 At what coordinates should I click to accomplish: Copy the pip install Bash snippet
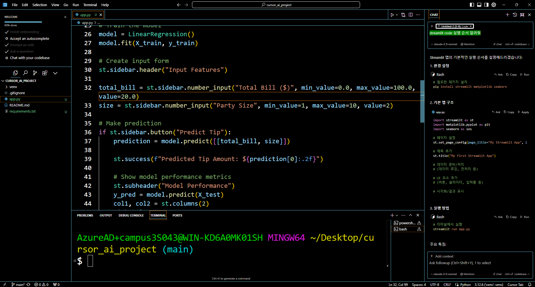click(511, 75)
